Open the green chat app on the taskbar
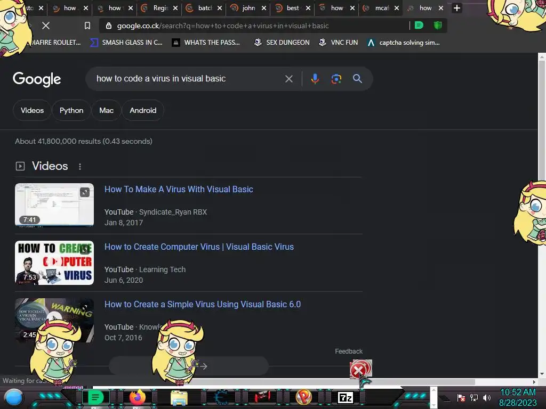Viewport: 546px width, 409px height. pos(95,397)
